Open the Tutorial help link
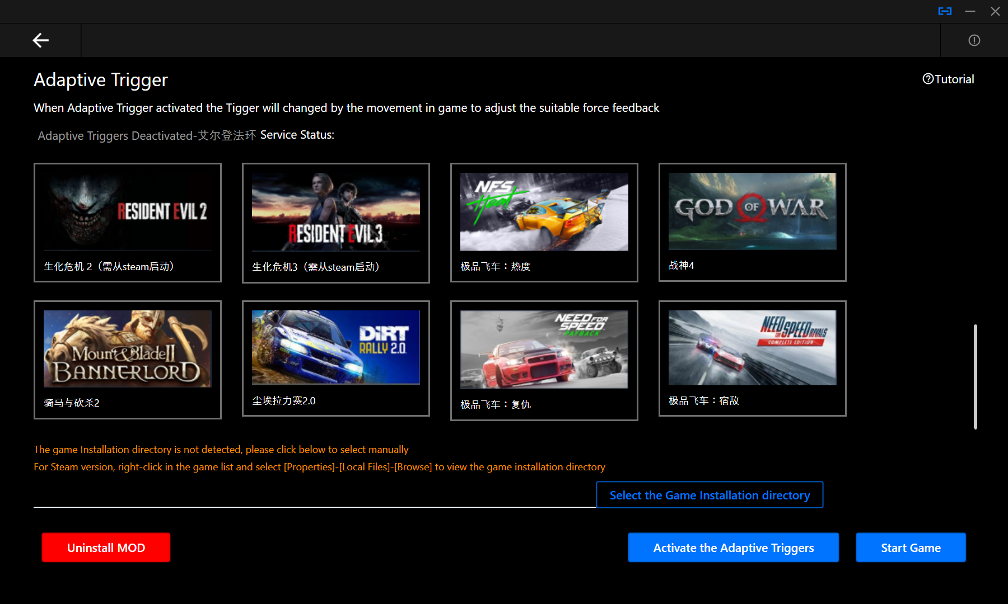 click(948, 79)
